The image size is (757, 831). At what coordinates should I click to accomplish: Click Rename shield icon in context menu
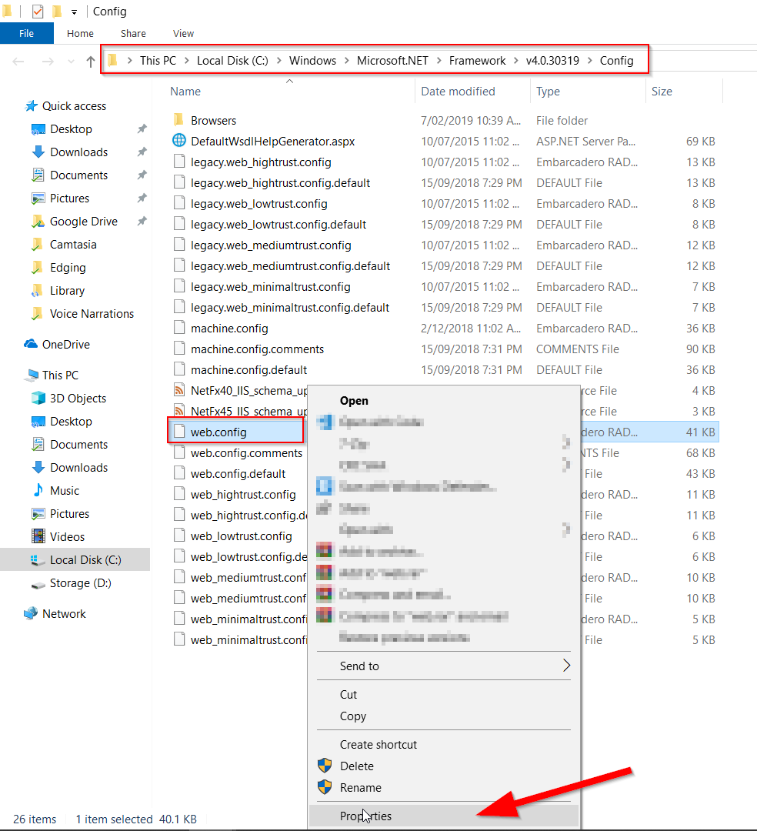325,787
